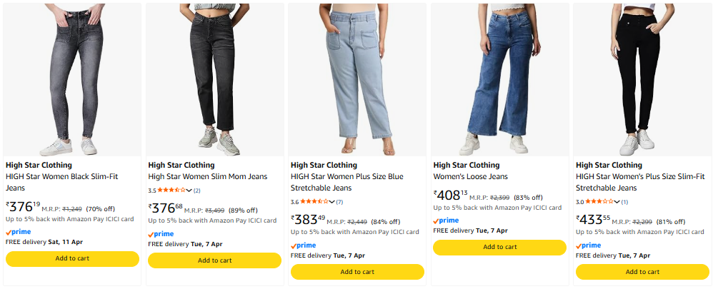
Task: Open review count (7) for Plus Size Blue Jeans
Action: point(340,202)
